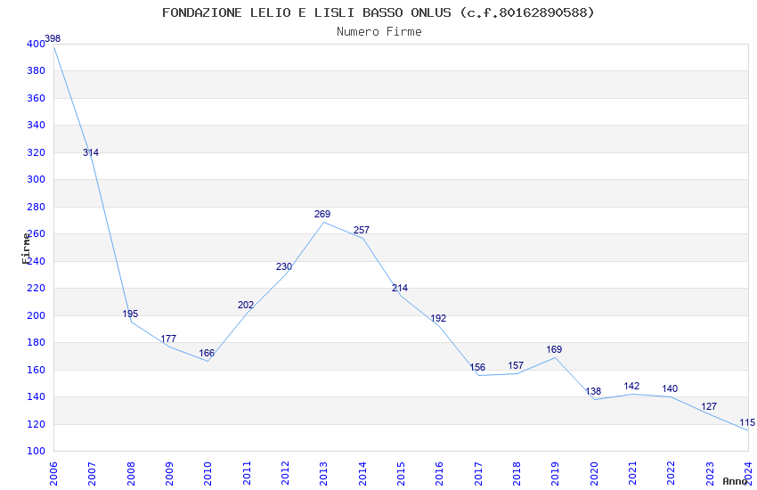The image size is (757, 490).
Task: Click the data label 195
Action: [x=130, y=314]
